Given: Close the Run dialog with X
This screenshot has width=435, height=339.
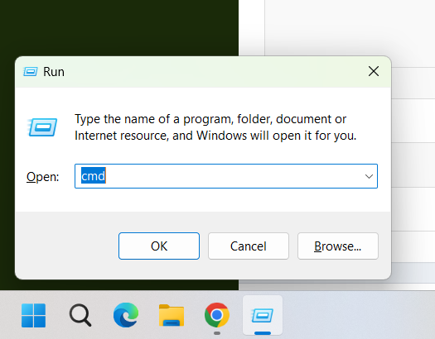Looking at the screenshot, I should point(374,71).
